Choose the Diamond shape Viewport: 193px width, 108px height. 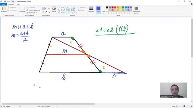click(x=62, y=10)
